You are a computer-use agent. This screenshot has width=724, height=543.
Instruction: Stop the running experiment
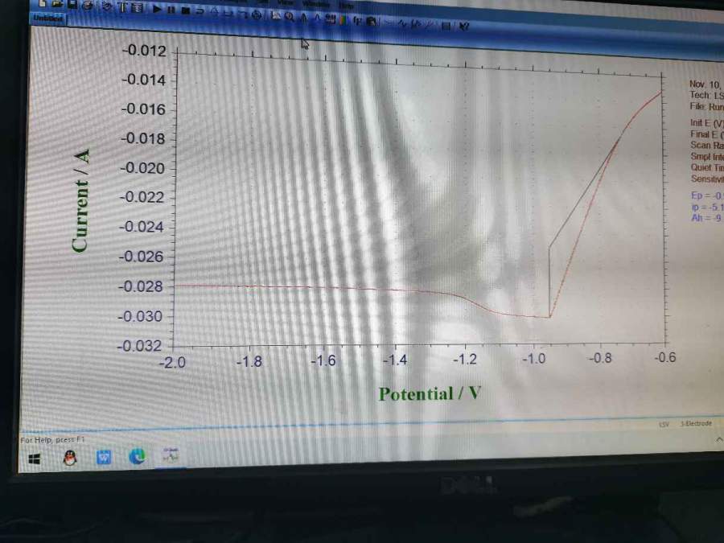point(186,10)
